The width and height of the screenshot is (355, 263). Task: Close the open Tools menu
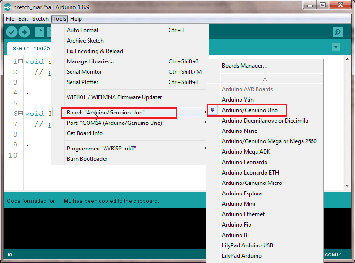(x=60, y=19)
